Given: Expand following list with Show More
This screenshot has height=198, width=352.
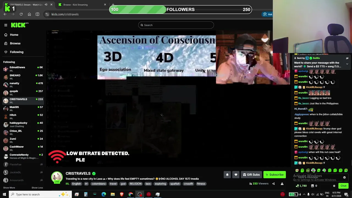Looking at the screenshot, I should [x=9, y=188].
